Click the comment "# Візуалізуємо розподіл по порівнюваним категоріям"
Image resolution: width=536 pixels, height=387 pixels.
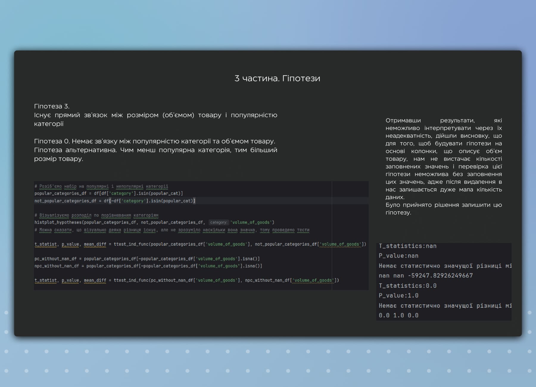pos(96,215)
